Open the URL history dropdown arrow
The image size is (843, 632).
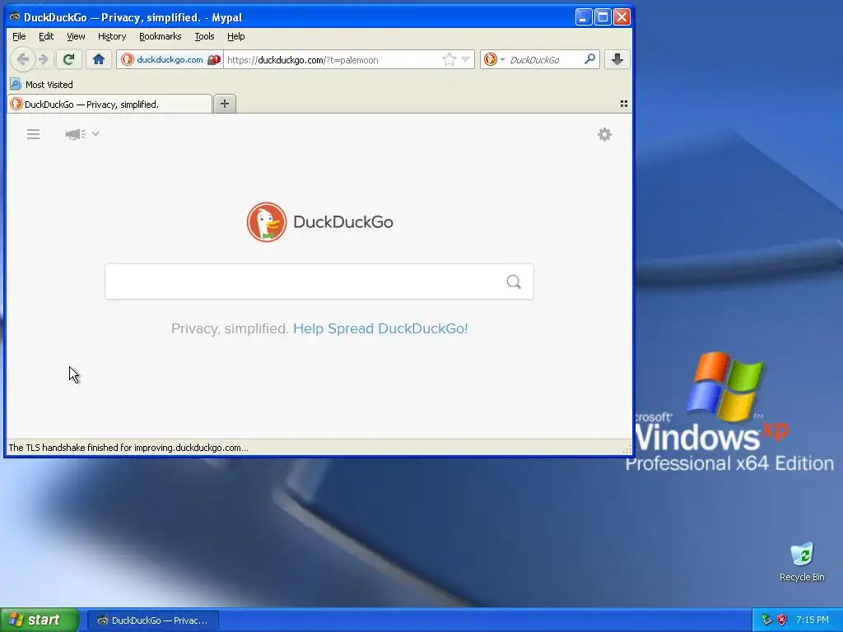coord(466,59)
